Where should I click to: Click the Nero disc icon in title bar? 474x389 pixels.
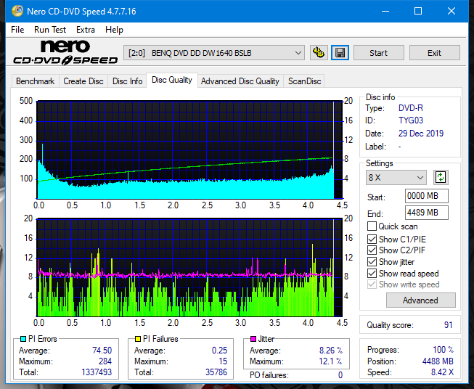(17, 11)
